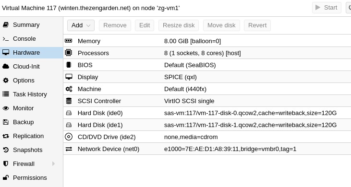
Task: Click the Processors chip icon
Action: [69, 53]
